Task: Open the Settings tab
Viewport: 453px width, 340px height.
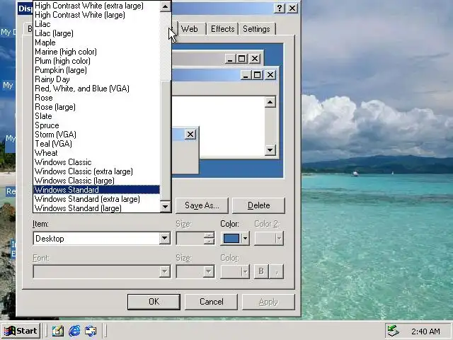Action: (x=256, y=29)
